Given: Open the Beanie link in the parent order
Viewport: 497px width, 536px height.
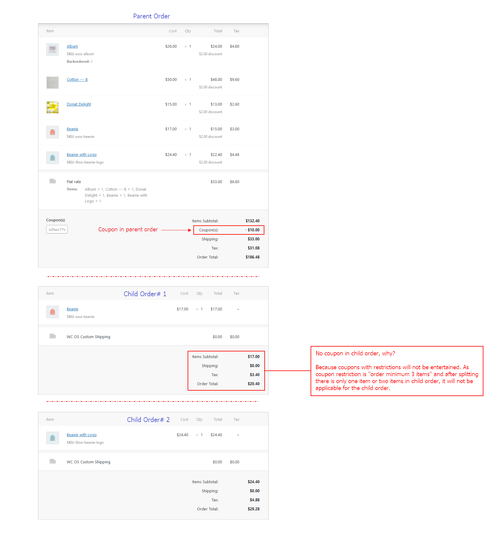Looking at the screenshot, I should click(73, 129).
